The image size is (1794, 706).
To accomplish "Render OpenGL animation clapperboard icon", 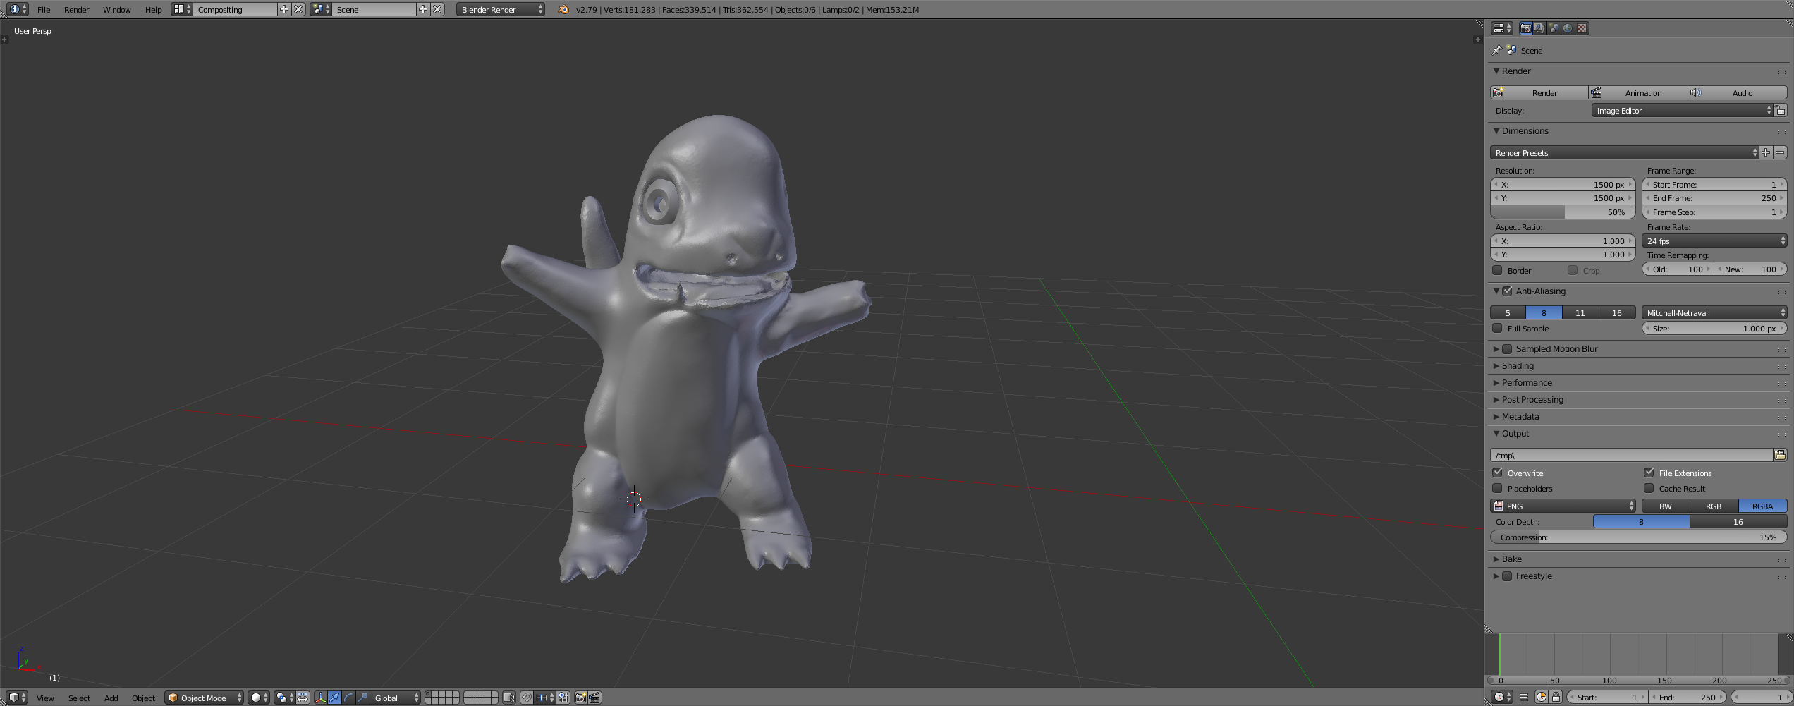I will pyautogui.click(x=595, y=698).
